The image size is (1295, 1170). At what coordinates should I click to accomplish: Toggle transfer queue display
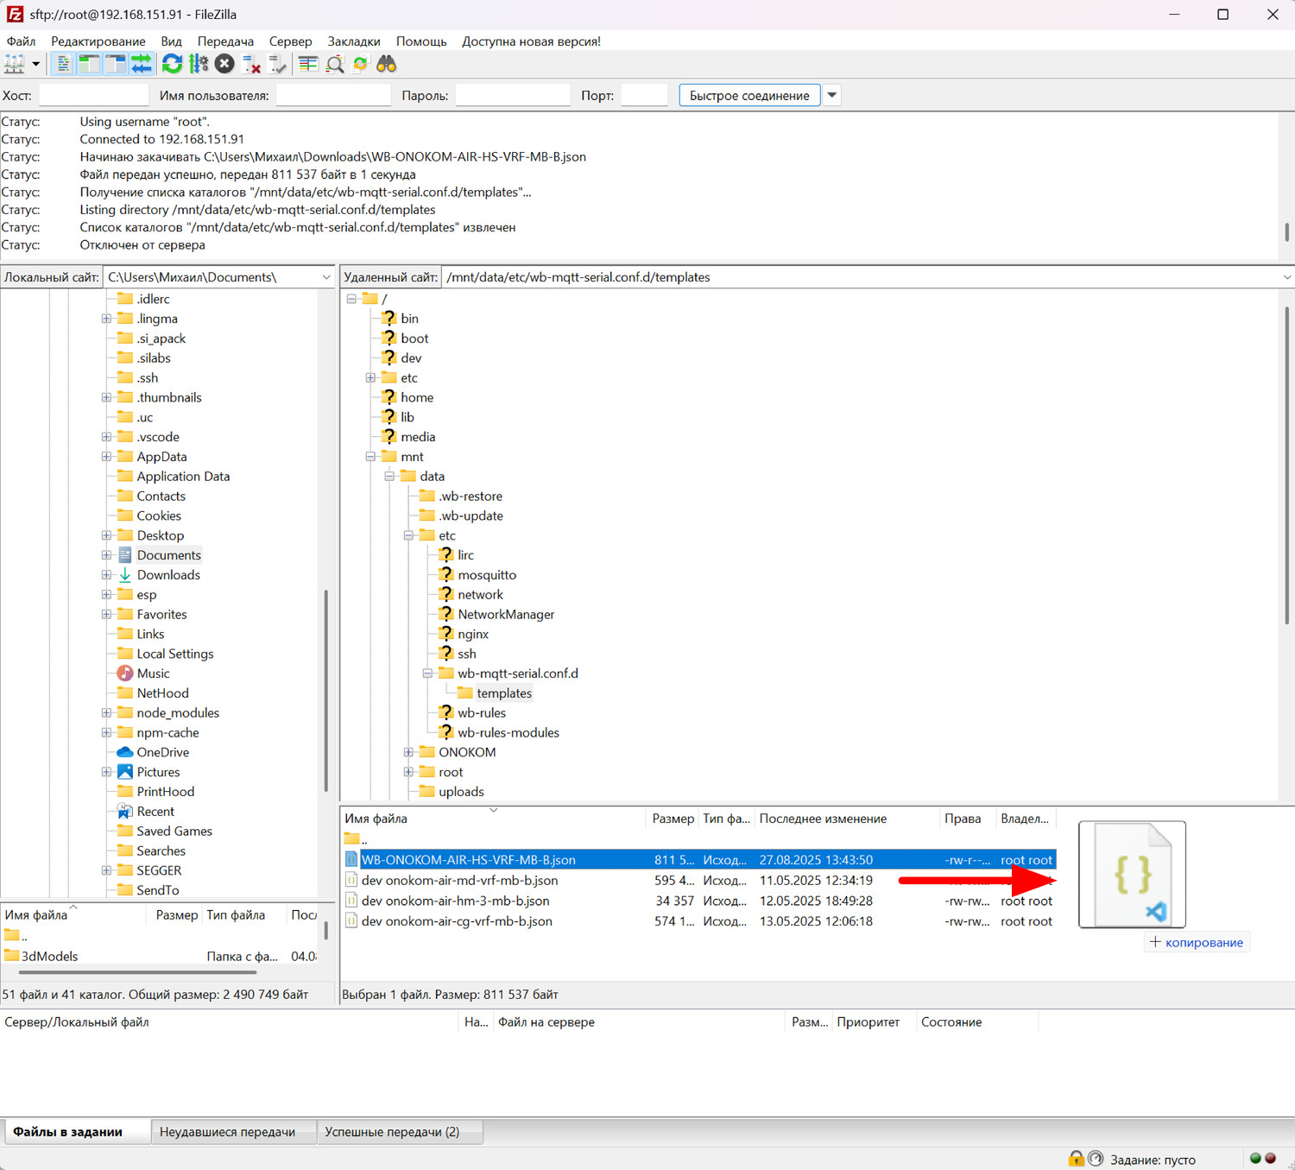coord(142,64)
